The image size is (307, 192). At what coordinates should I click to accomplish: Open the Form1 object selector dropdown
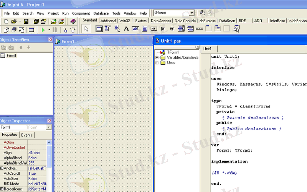coord(49,127)
